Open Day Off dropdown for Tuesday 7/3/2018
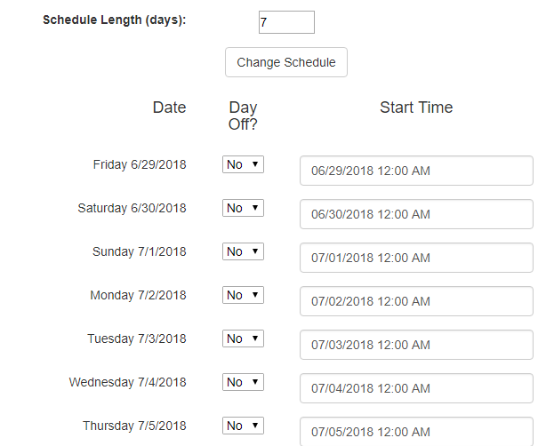 click(243, 338)
